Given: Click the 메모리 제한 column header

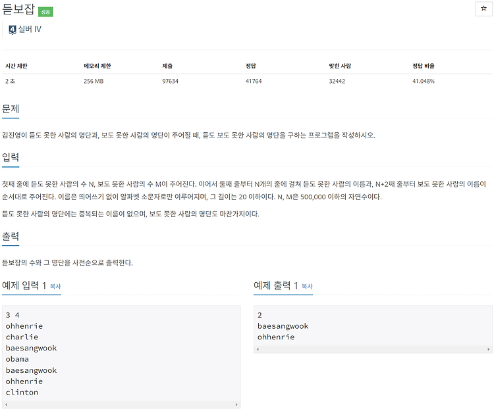Looking at the screenshot, I should [x=97, y=66].
